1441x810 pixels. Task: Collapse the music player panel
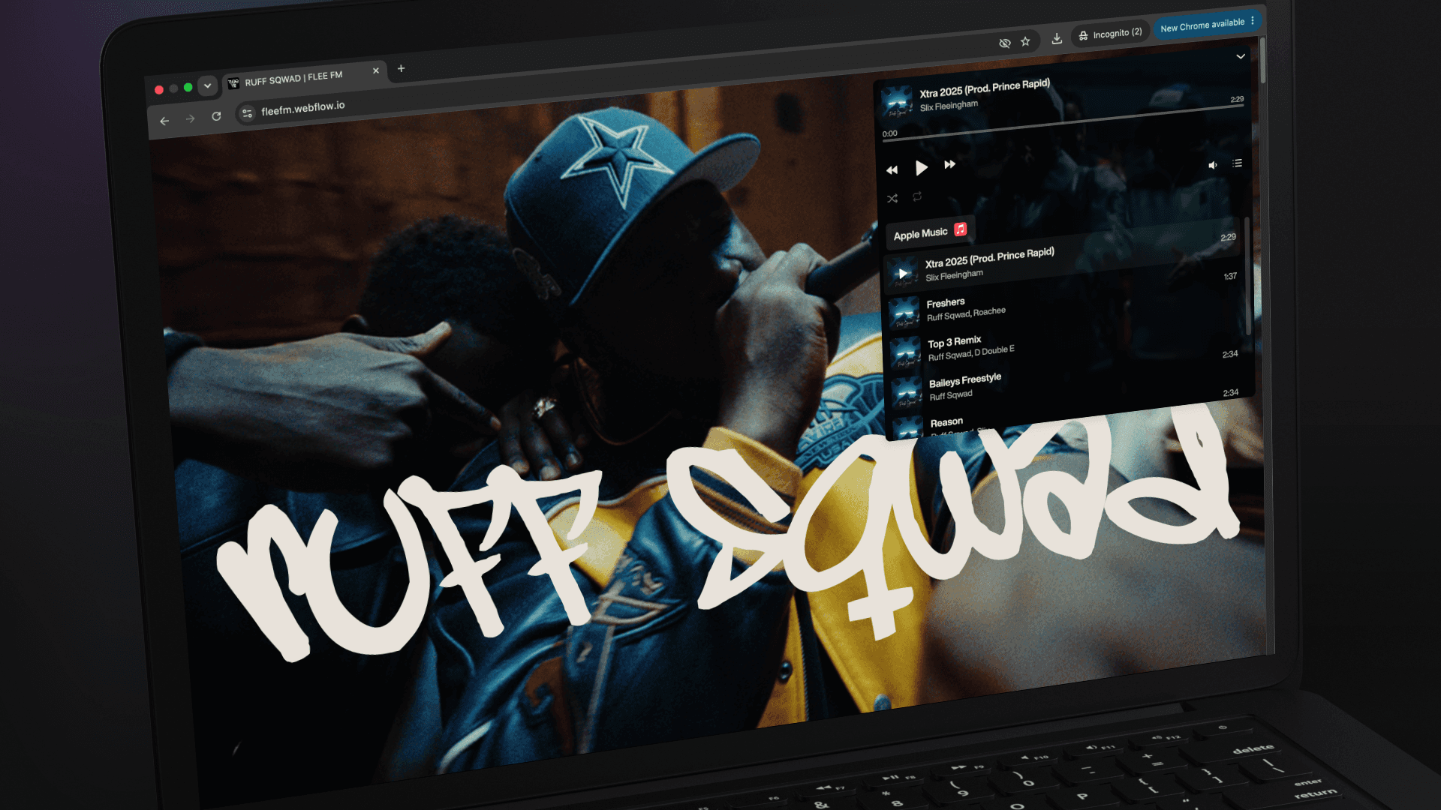click(x=1241, y=56)
